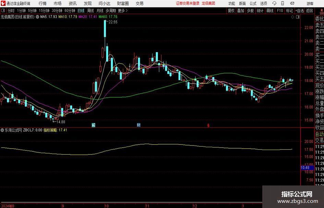Click the 财 marker on the chart
324x208 pixels.
tap(139, 125)
